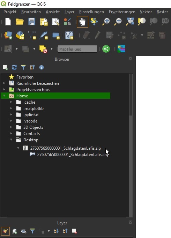171x238 pixels.
Task: Open the Layer Styling panel in the Layer toolbar
Action: pyautogui.click(x=5, y=231)
